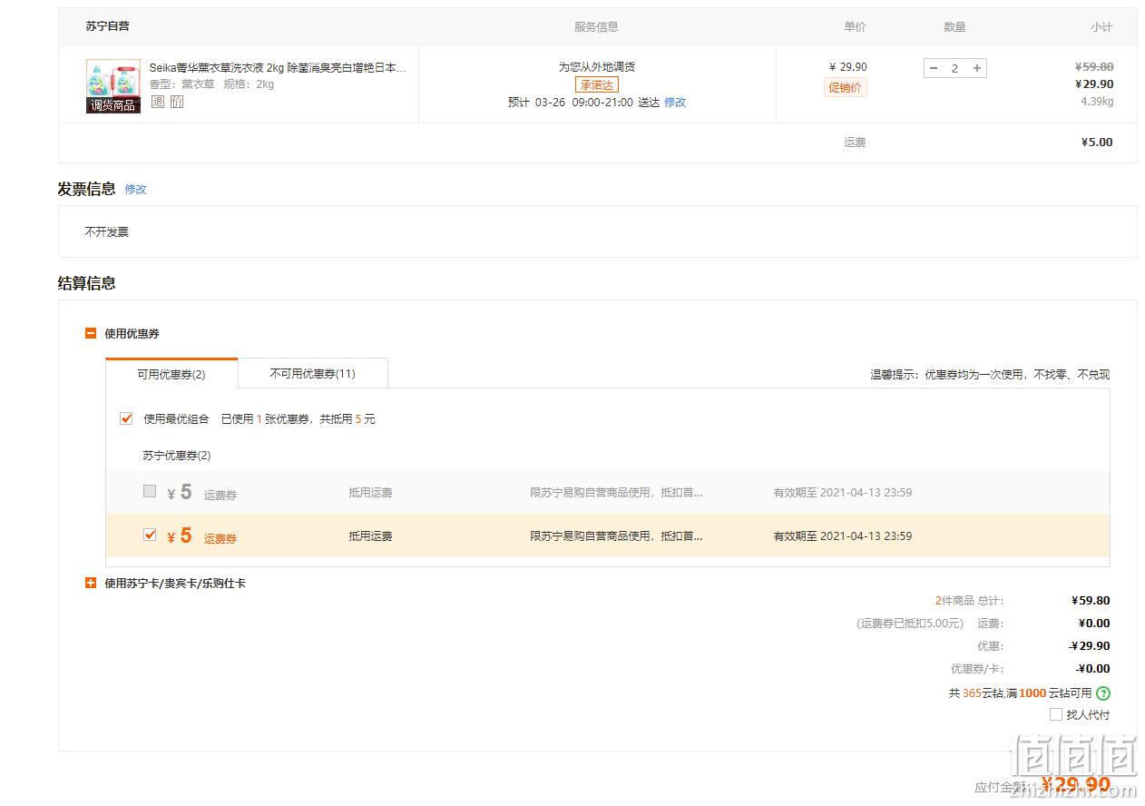
Task: Click the 4.39kg weight text
Action: click(x=1097, y=102)
